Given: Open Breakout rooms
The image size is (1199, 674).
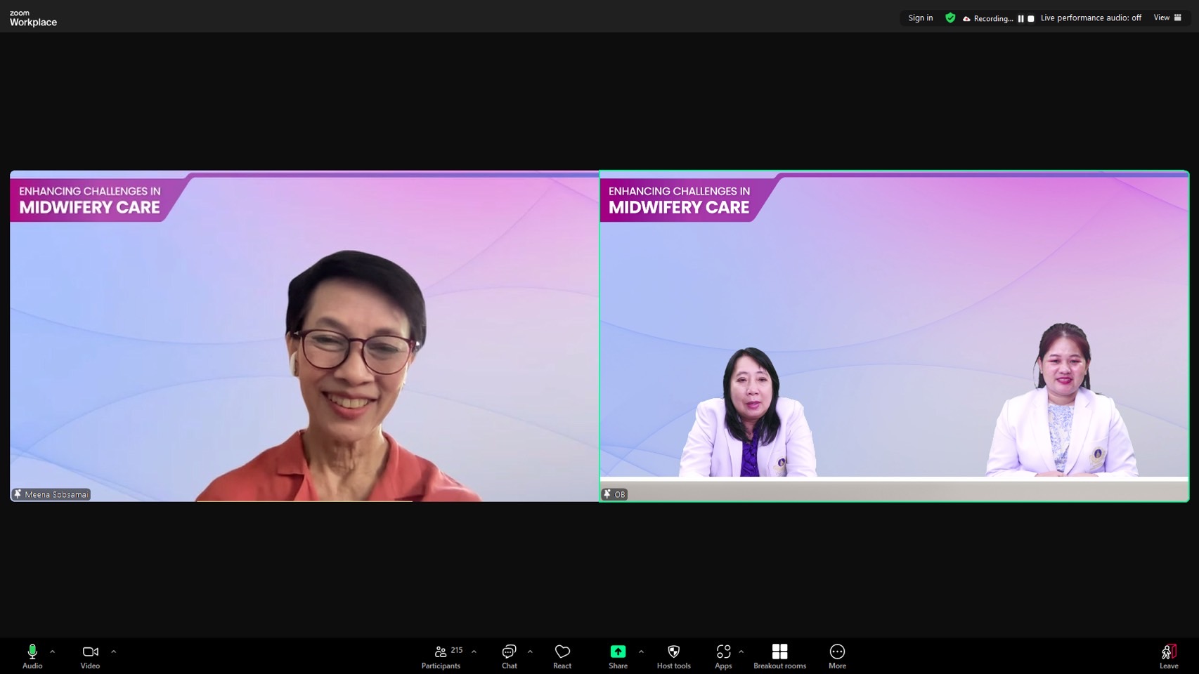Looking at the screenshot, I should [x=779, y=656].
